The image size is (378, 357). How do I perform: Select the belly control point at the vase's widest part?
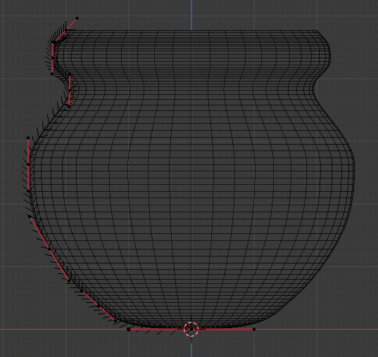(x=28, y=164)
